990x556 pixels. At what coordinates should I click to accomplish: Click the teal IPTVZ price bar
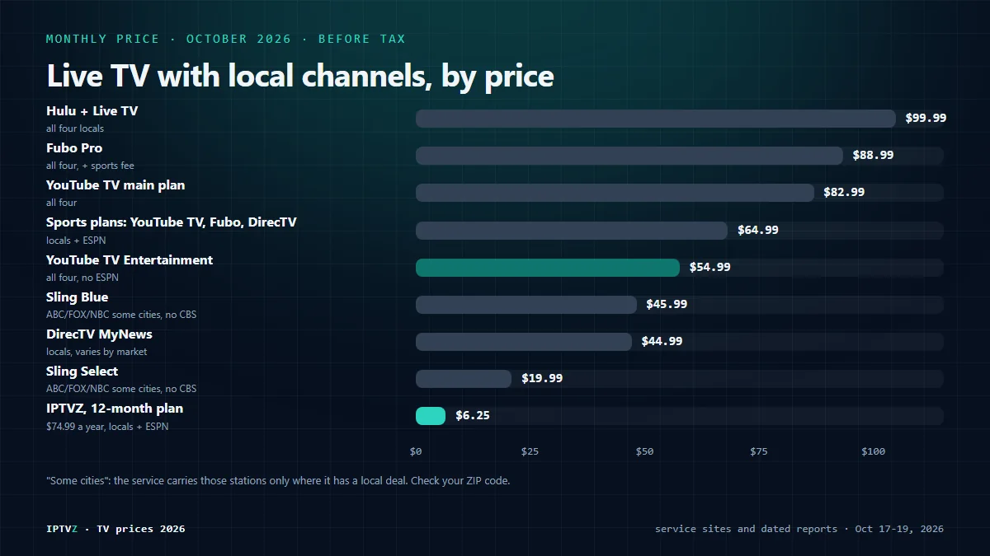click(431, 416)
